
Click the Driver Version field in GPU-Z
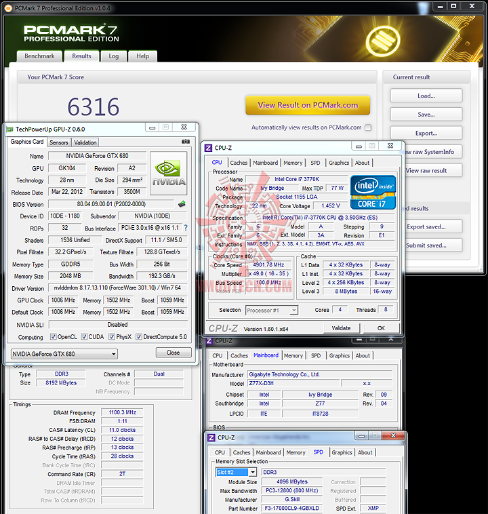117,288
